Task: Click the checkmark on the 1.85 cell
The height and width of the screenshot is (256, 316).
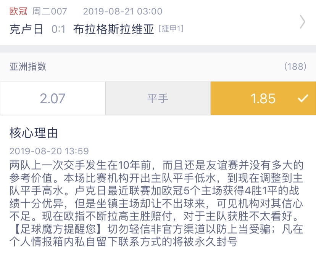Action: 303,99
